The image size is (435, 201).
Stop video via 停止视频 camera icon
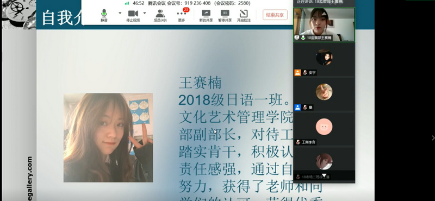pyautogui.click(x=133, y=13)
